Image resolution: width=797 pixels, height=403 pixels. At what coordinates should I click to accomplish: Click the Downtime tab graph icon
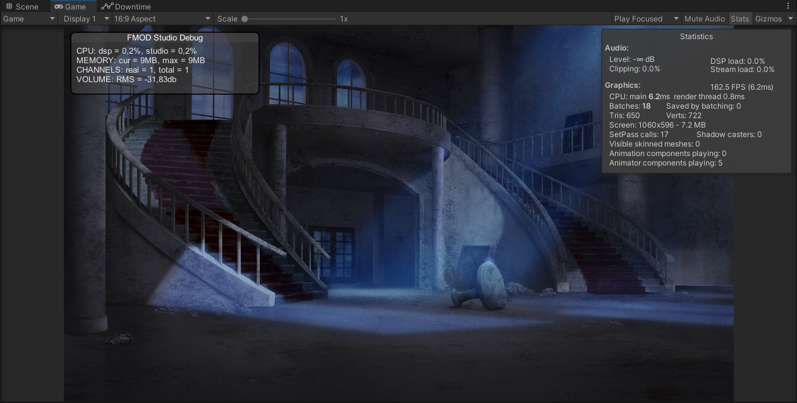(107, 6)
